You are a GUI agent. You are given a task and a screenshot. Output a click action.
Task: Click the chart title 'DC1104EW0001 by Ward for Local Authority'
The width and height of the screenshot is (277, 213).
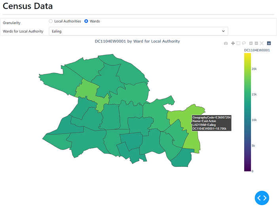pos(137,41)
